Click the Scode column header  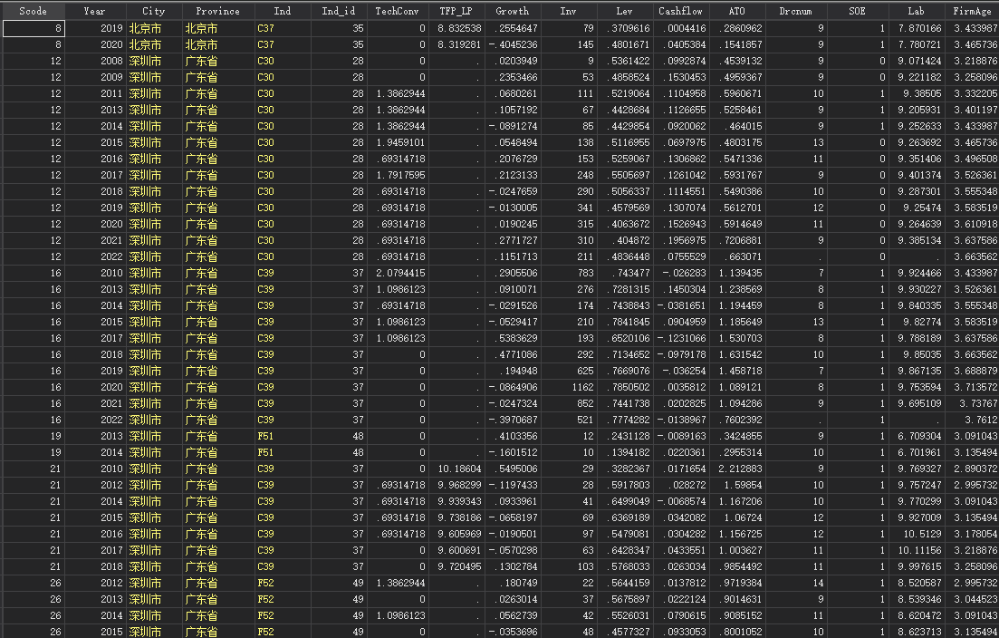pos(33,11)
